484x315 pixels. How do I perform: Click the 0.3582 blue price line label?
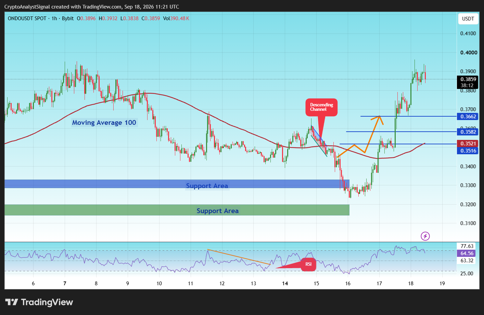(468, 132)
